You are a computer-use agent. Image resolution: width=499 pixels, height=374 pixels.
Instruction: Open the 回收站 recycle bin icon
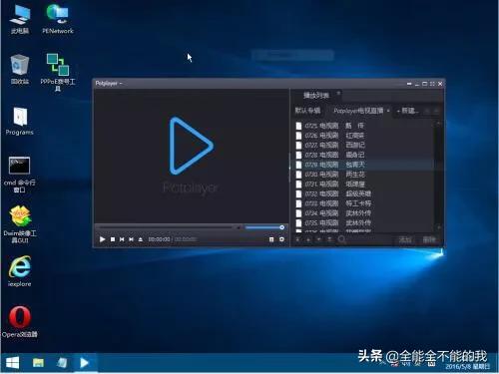[x=20, y=70]
